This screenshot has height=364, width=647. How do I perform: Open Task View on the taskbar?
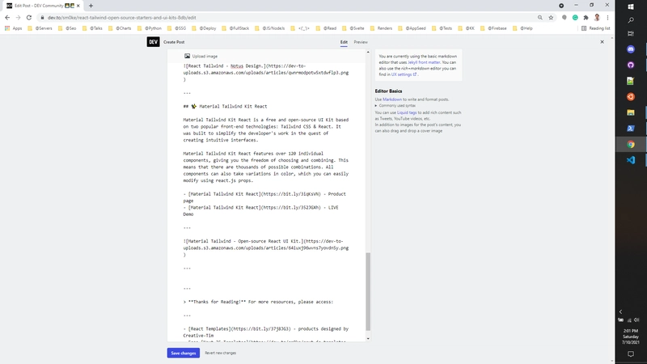631,34
